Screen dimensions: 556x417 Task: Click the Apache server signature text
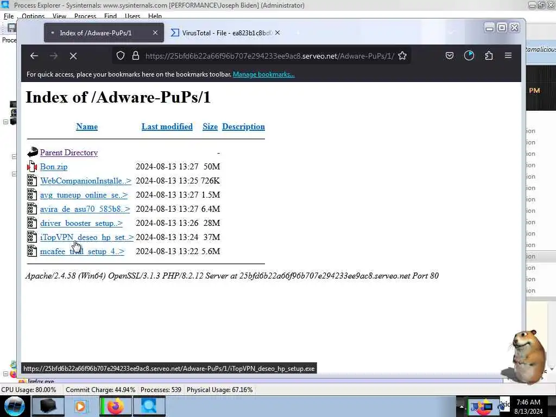pyautogui.click(x=232, y=276)
